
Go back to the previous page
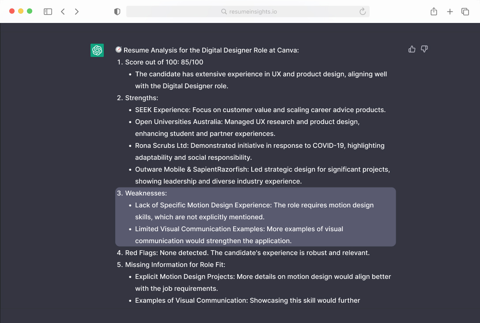63,11
